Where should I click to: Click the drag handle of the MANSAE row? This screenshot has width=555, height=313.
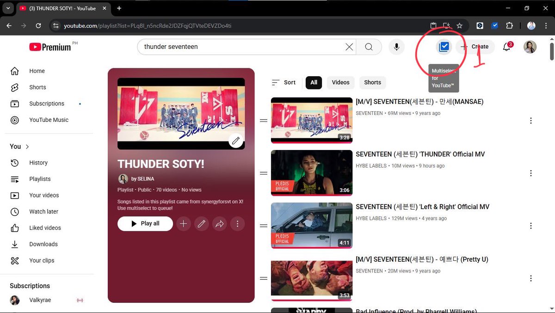coord(264,120)
